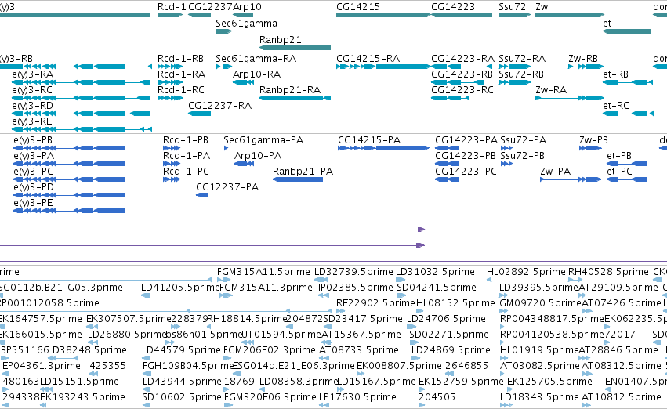Click the CG12237-PA protein label
Viewport: 667px width, 409px height.
click(x=227, y=187)
